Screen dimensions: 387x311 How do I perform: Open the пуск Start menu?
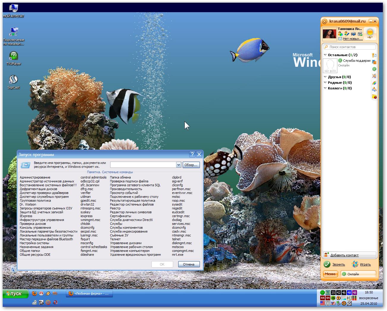16,293
